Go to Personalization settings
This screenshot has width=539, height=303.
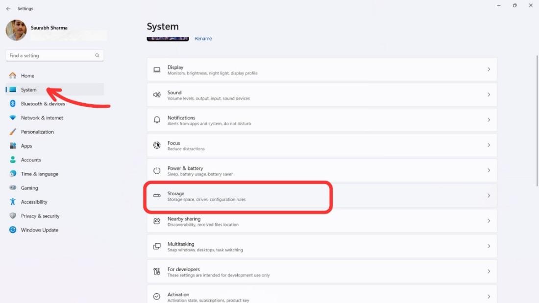(x=37, y=132)
